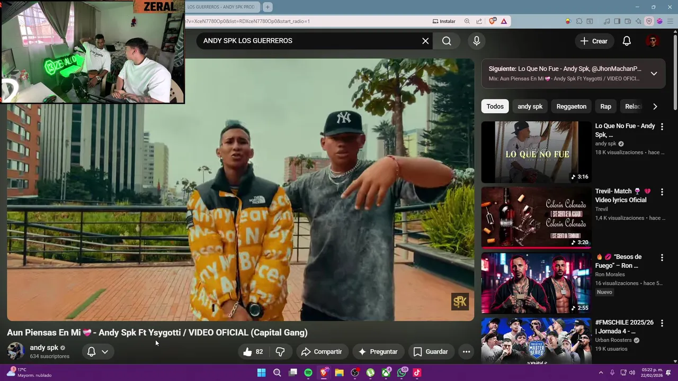Open YouTube notifications bell in header
Screen dimensions: 678x381
627,41
